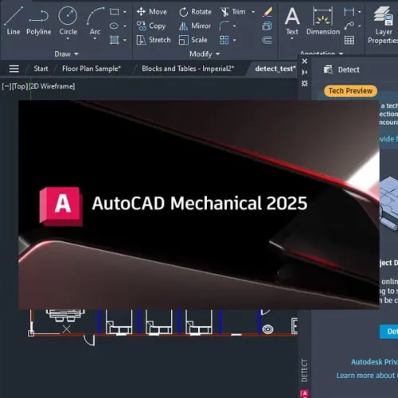398x398 pixels.
Task: Open the Learn more about link
Action: pyautogui.click(x=367, y=376)
